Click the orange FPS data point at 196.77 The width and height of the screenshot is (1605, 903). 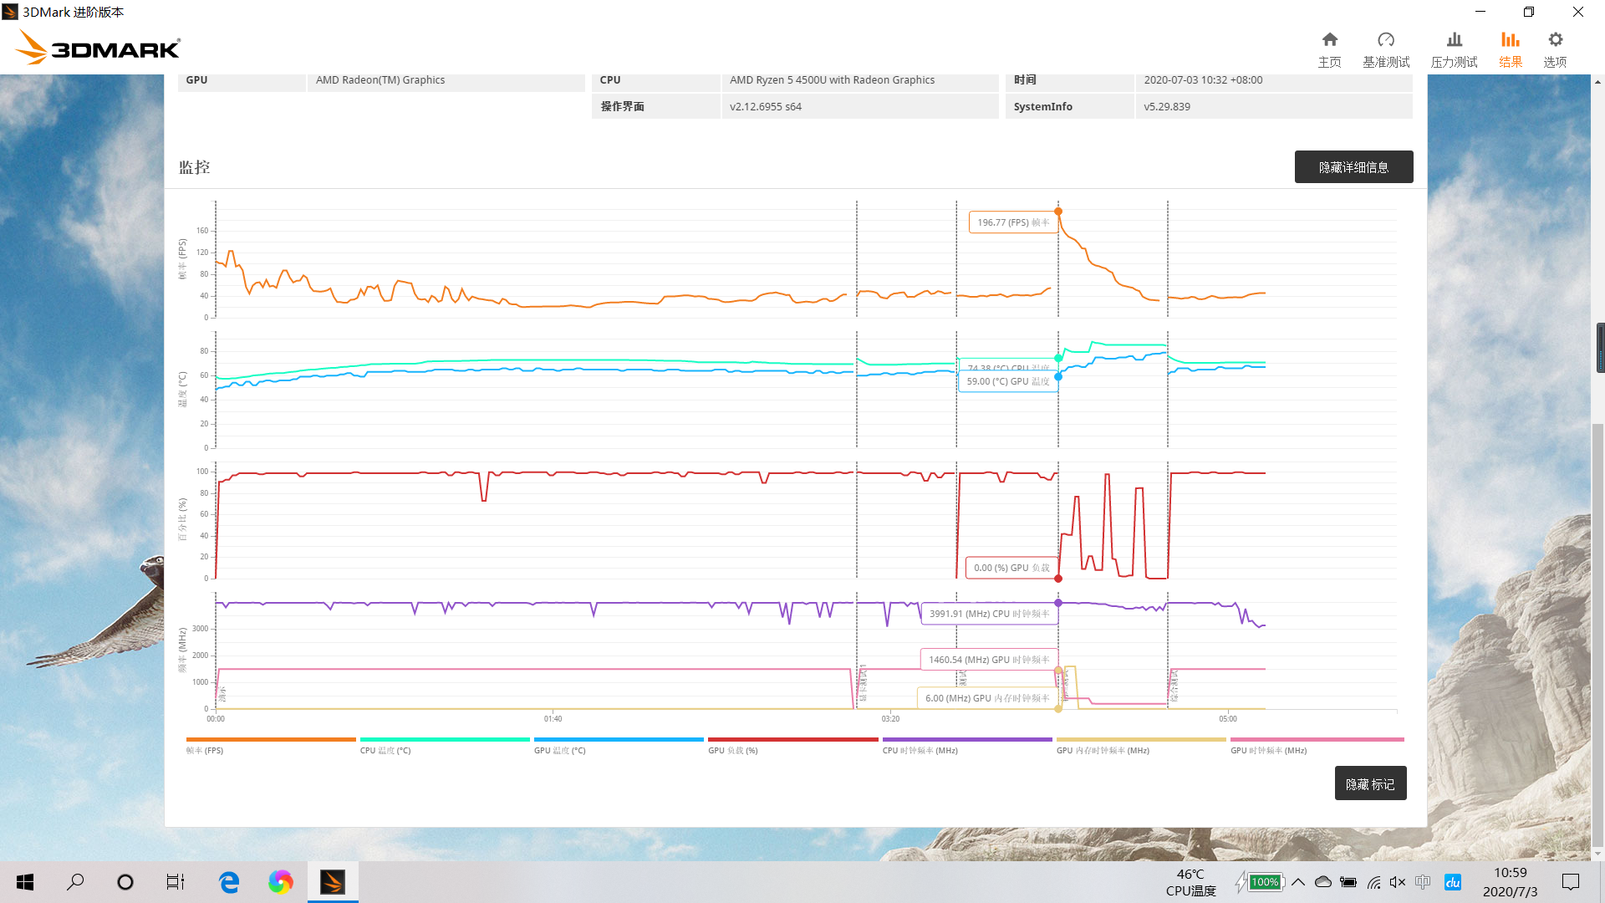(1058, 212)
